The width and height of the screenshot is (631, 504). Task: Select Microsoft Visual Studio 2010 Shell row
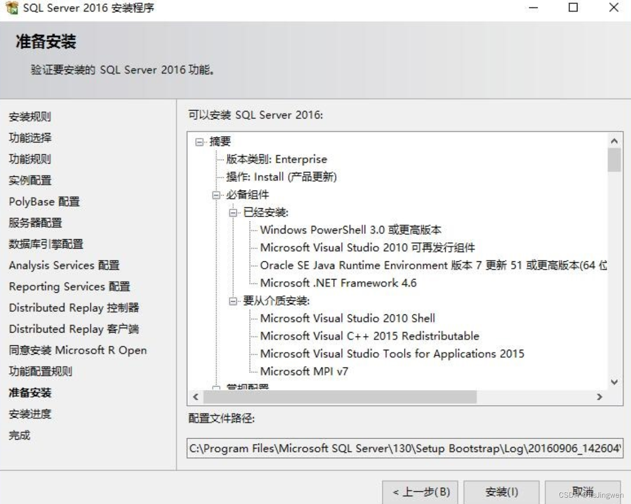(x=347, y=319)
